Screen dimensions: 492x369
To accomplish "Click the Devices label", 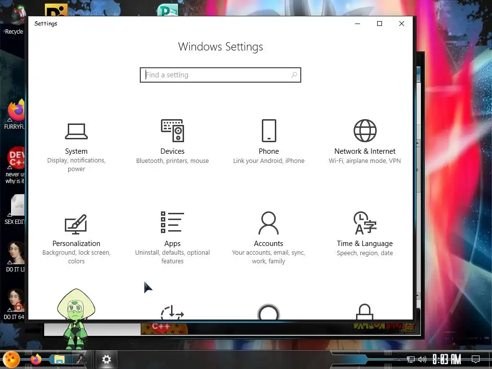I will click(172, 151).
